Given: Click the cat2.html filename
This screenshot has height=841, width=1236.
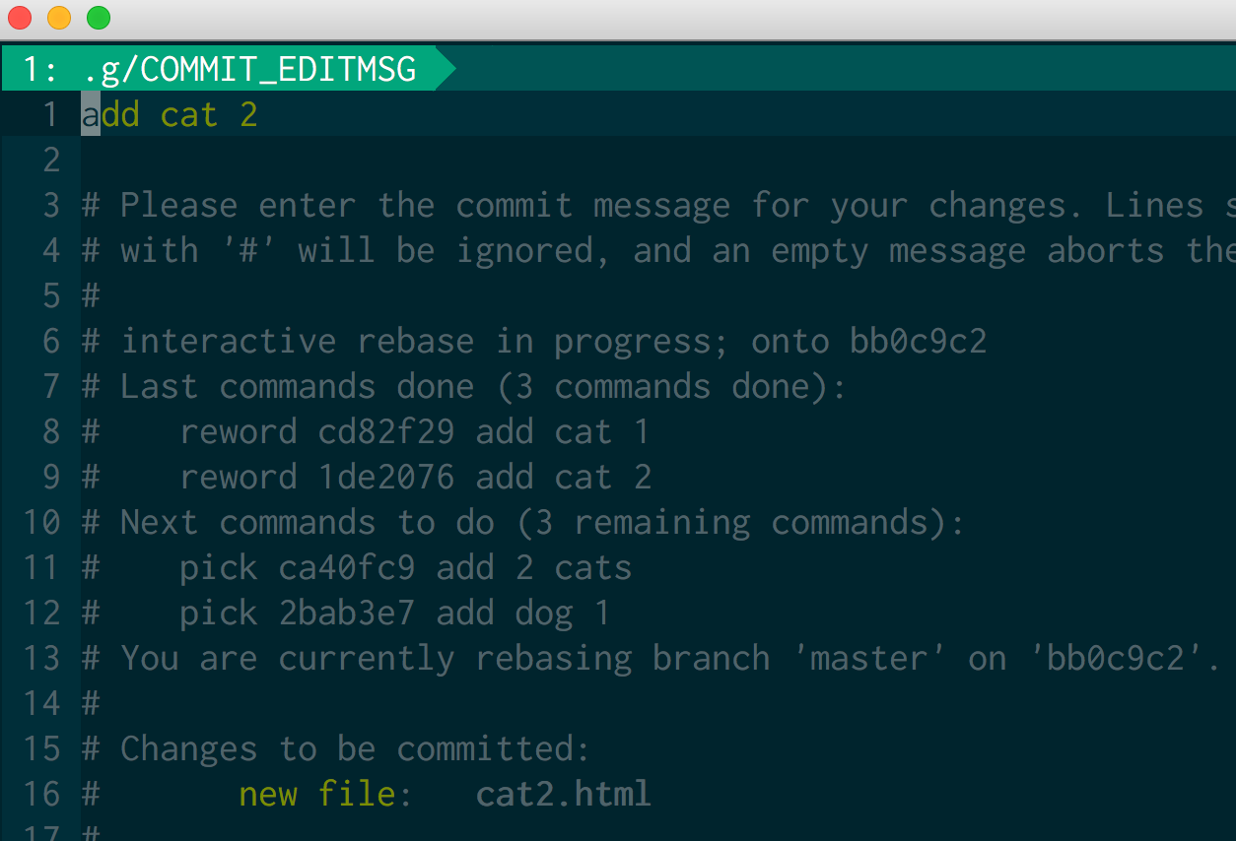Looking at the screenshot, I should click(563, 795).
